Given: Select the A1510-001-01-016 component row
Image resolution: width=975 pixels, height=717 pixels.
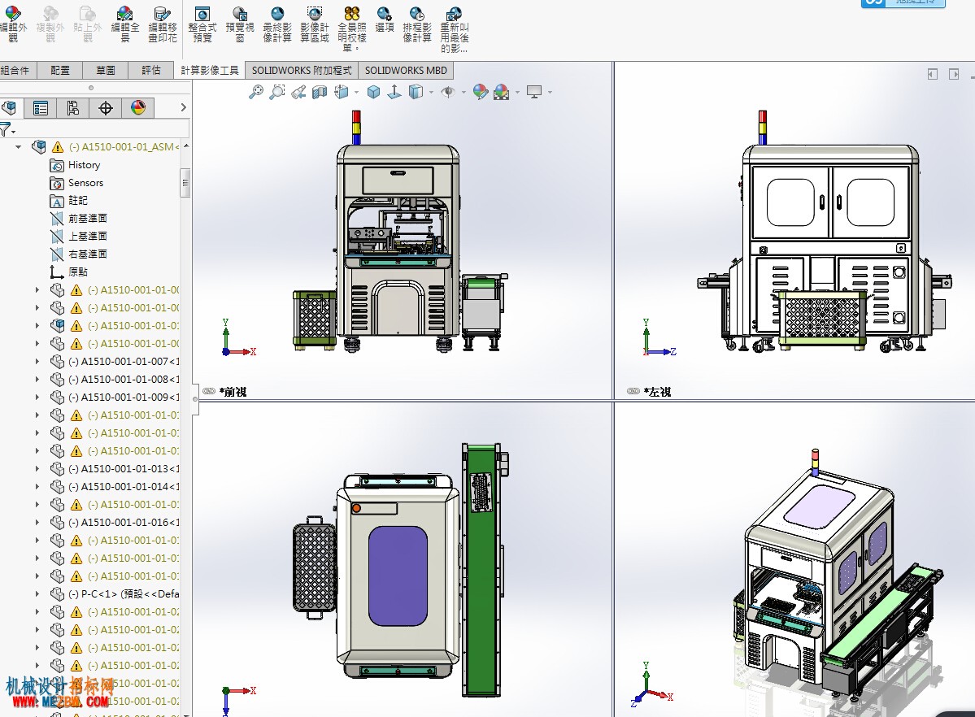Looking at the screenshot, I should [x=115, y=523].
